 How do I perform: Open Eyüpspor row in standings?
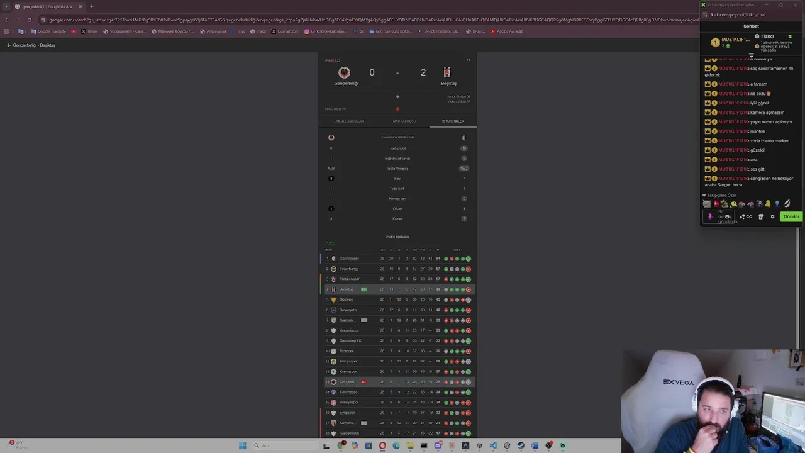[x=397, y=413]
